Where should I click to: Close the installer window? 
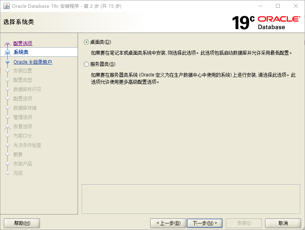pyautogui.click(x=295, y=6)
